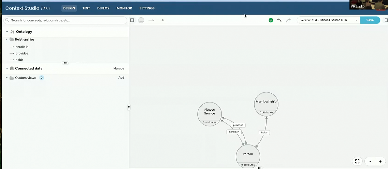Switch to the MONITOR tab
This screenshot has height=169, width=388.
124,8
